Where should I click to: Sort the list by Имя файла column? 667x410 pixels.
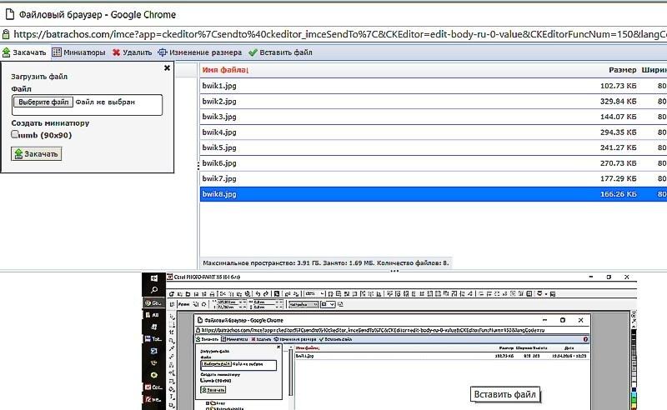(225, 70)
